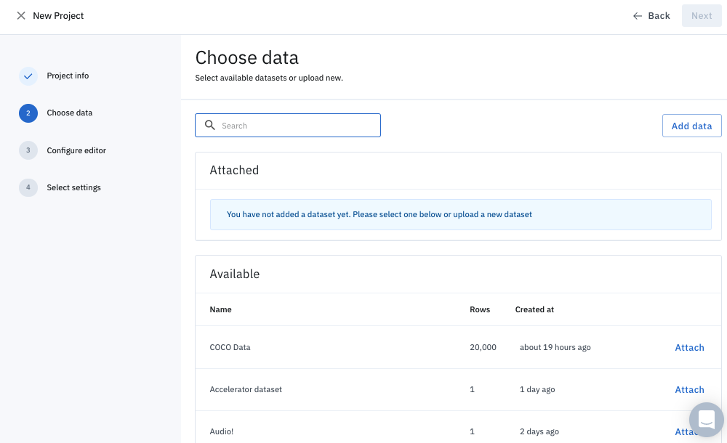This screenshot has width=727, height=443.
Task: Click the magnifier icon in search box
Action: (x=210, y=126)
